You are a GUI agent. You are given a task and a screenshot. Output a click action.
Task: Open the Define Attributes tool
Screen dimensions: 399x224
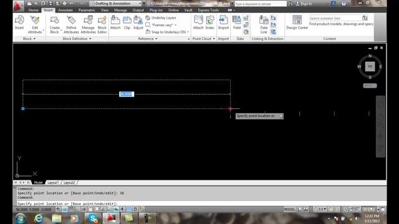pyautogui.click(x=71, y=24)
